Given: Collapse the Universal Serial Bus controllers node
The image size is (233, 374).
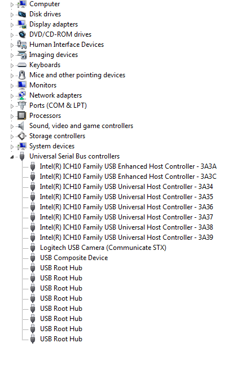Looking at the screenshot, I should 12,157.
